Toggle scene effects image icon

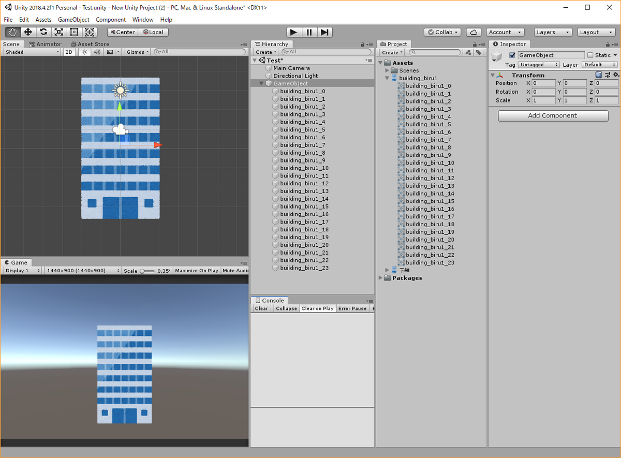pyautogui.click(x=110, y=52)
